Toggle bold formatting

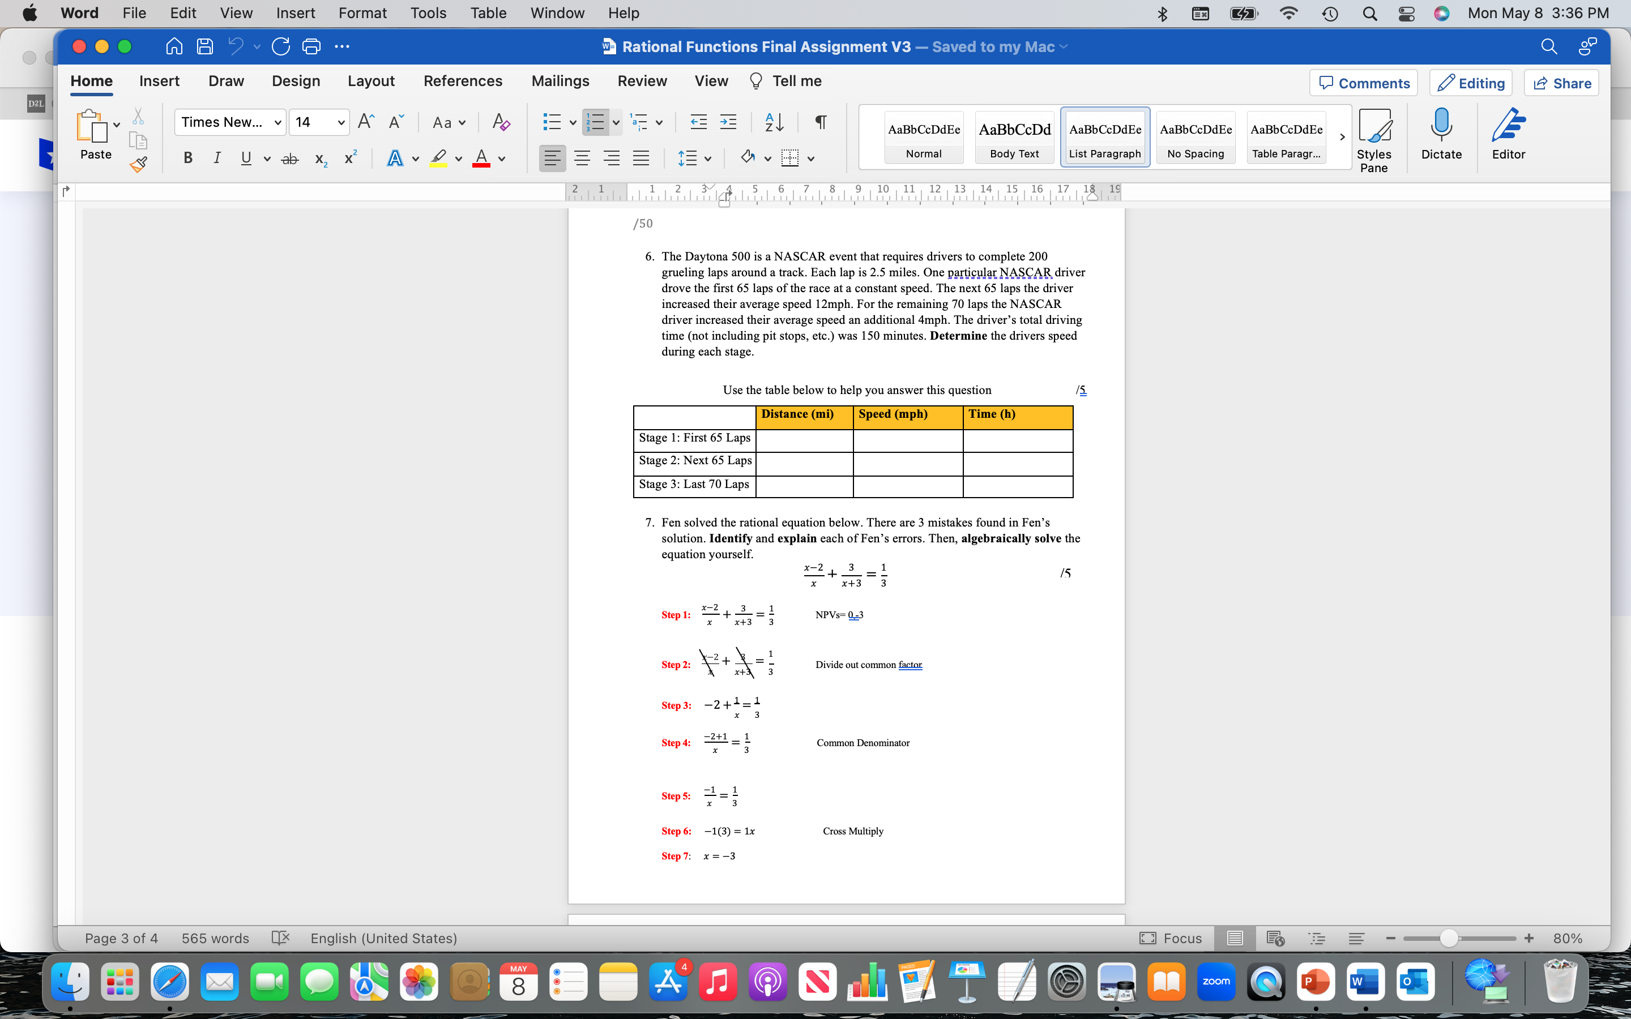point(187,158)
